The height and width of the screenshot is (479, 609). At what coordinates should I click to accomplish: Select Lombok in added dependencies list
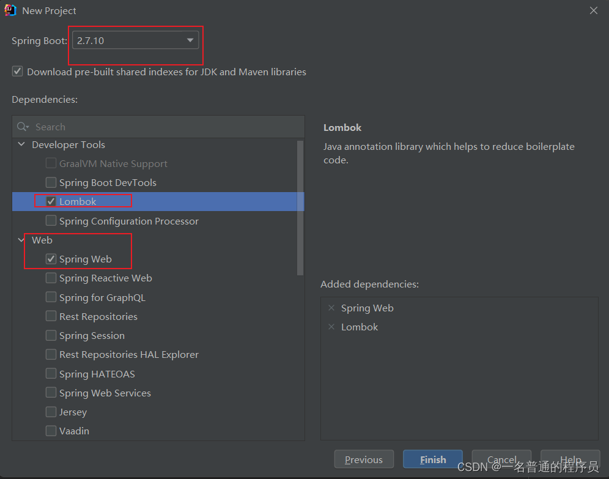pos(360,327)
